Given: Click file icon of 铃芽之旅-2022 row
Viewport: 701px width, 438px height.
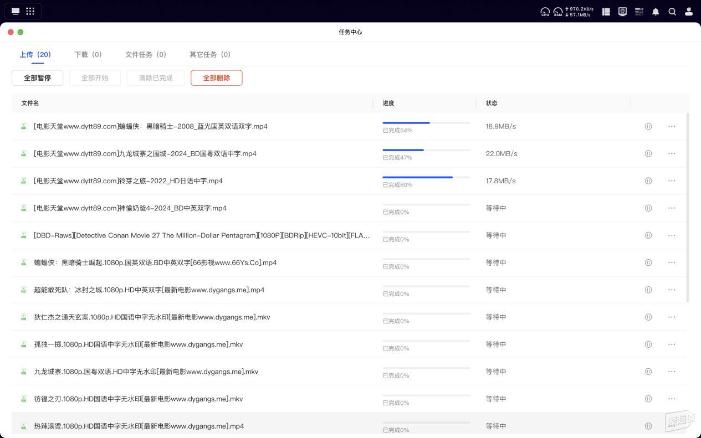Looking at the screenshot, I should point(24,181).
